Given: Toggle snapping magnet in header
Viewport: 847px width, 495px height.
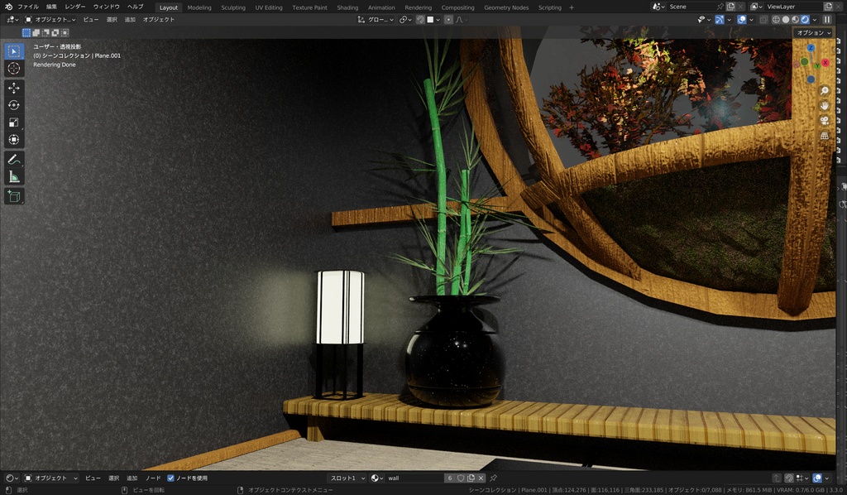Looking at the screenshot, I should (420, 20).
